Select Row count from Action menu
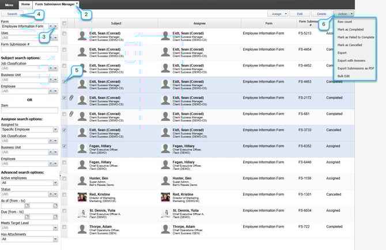The height and width of the screenshot is (250, 386). [345, 22]
